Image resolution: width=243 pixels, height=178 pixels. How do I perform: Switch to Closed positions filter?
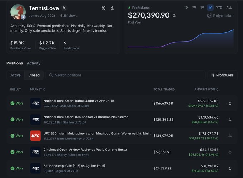click(x=34, y=75)
